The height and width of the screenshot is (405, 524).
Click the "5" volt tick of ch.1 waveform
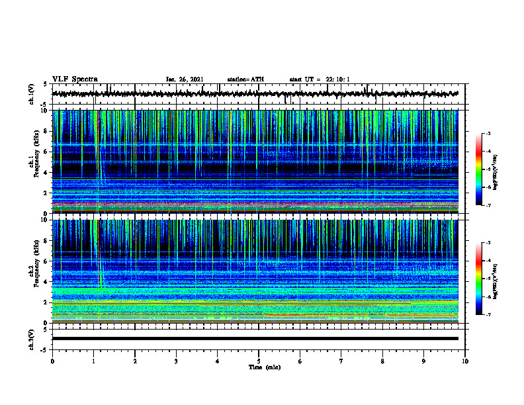45,84
